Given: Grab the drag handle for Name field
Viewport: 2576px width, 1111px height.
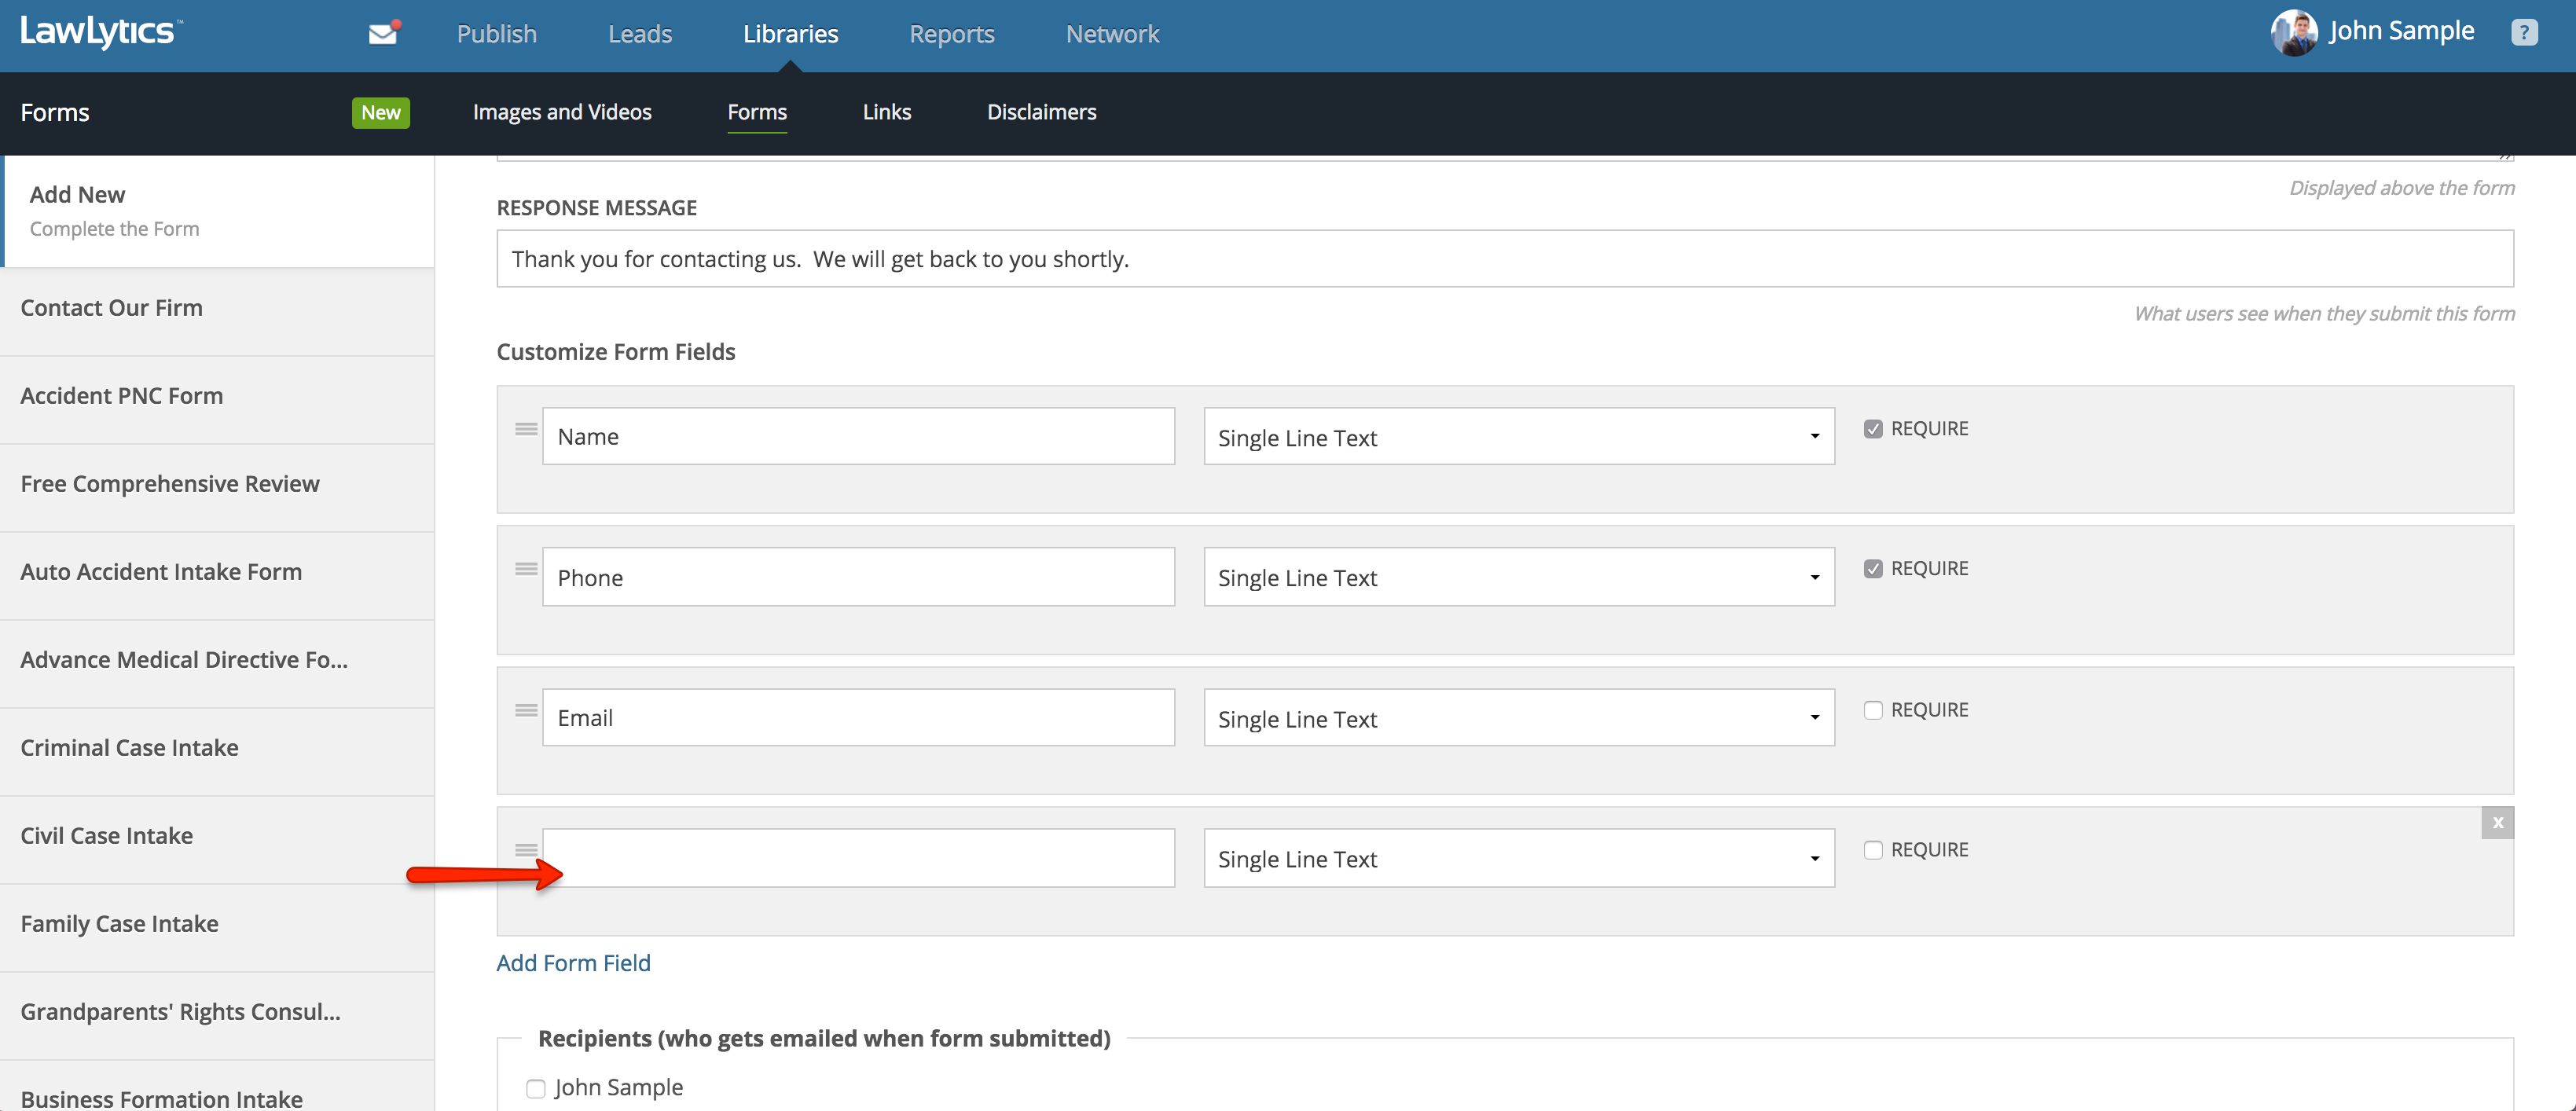Looking at the screenshot, I should click(x=526, y=429).
